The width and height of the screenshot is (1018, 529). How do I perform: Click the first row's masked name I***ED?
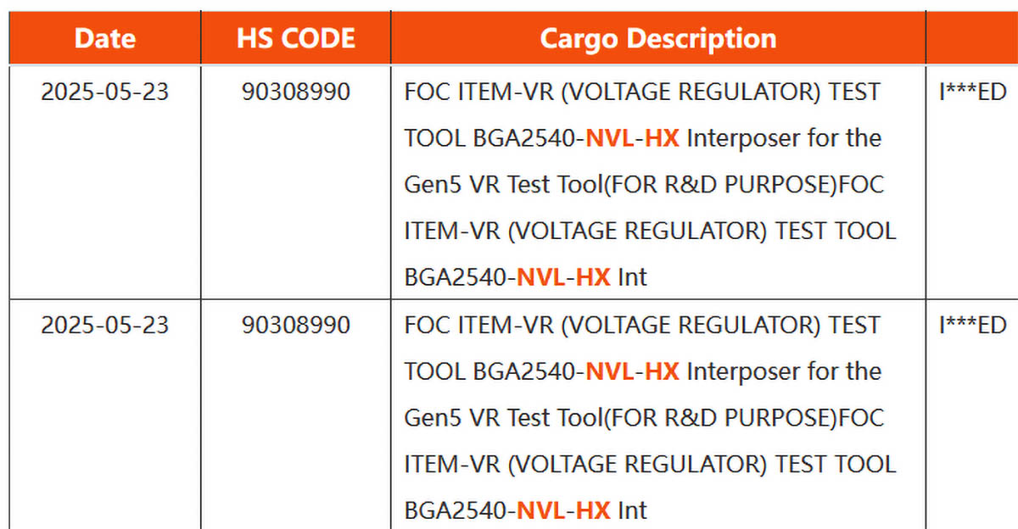pyautogui.click(x=972, y=92)
